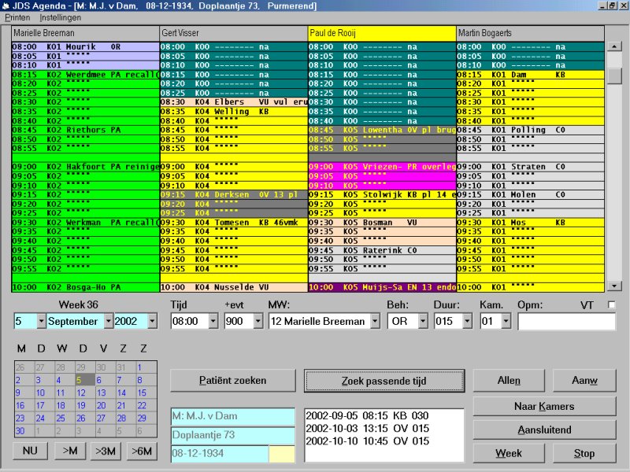Select appointment 2002-10-10 10:45 OV 015
This screenshot has width=630, height=472.
click(367, 441)
